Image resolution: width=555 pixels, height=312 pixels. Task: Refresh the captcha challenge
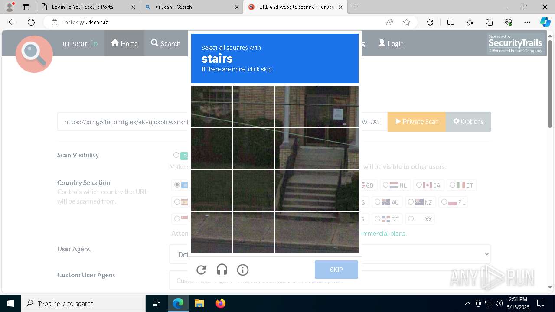click(201, 270)
